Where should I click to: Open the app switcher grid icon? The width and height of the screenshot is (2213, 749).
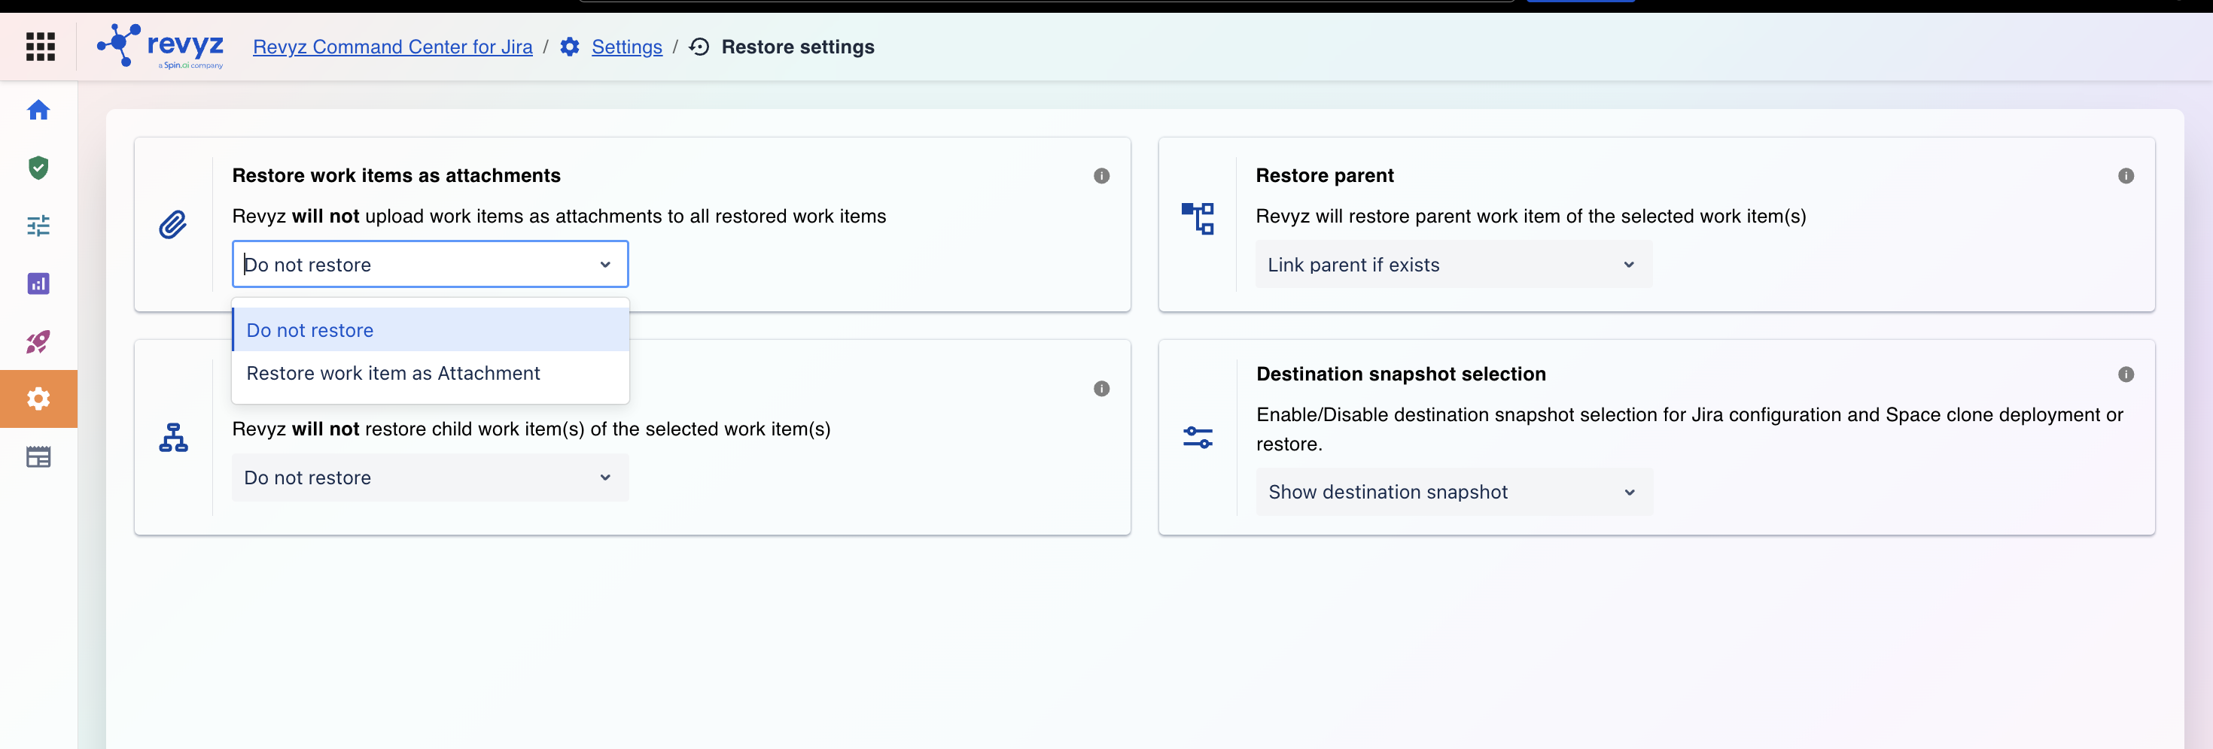click(x=41, y=47)
